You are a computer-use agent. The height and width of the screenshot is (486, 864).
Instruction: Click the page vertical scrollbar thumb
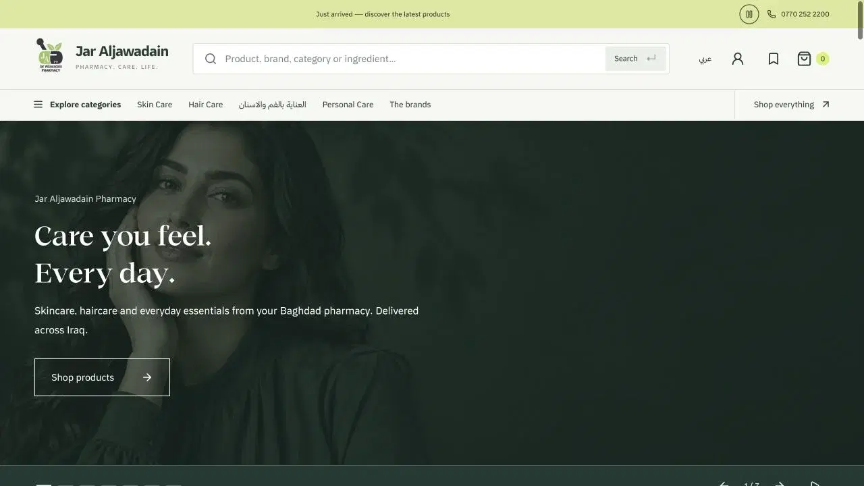pyautogui.click(x=860, y=20)
